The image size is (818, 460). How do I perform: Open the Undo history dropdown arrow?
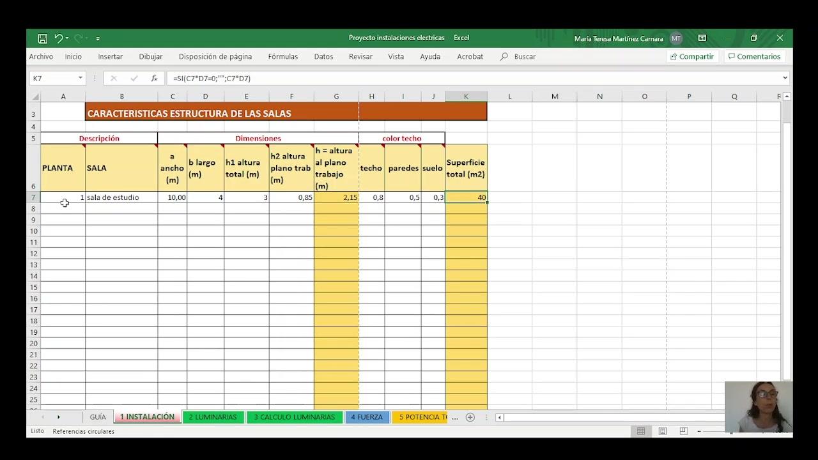tap(67, 38)
